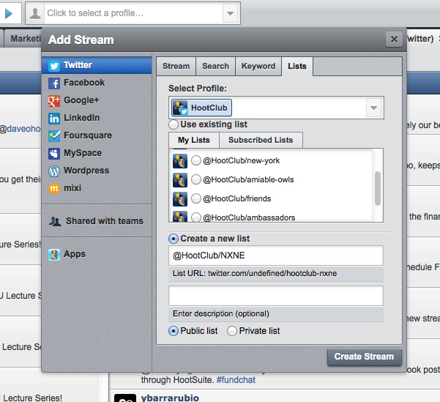Image resolution: width=440 pixels, height=402 pixels.
Task: Open the Shared with teams people icon
Action: [55, 221]
